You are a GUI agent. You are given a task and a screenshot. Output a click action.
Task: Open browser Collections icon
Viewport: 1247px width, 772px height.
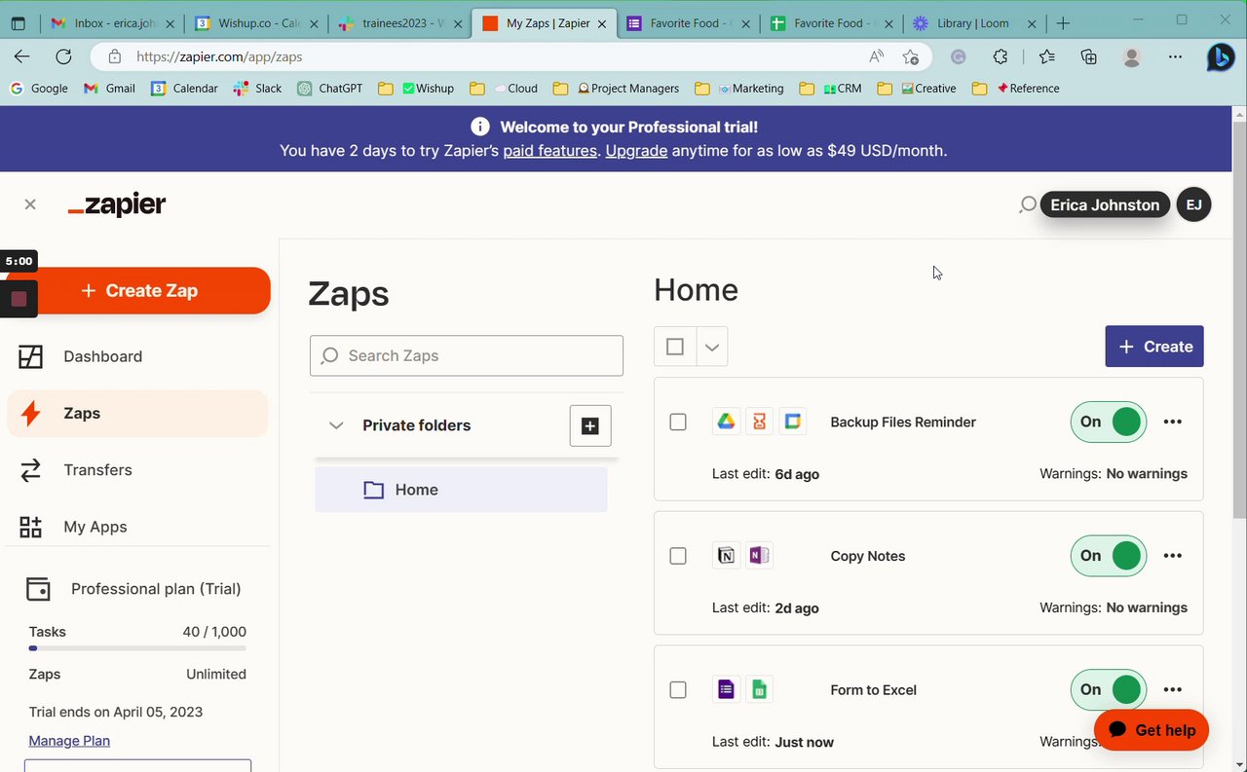coord(1089,56)
